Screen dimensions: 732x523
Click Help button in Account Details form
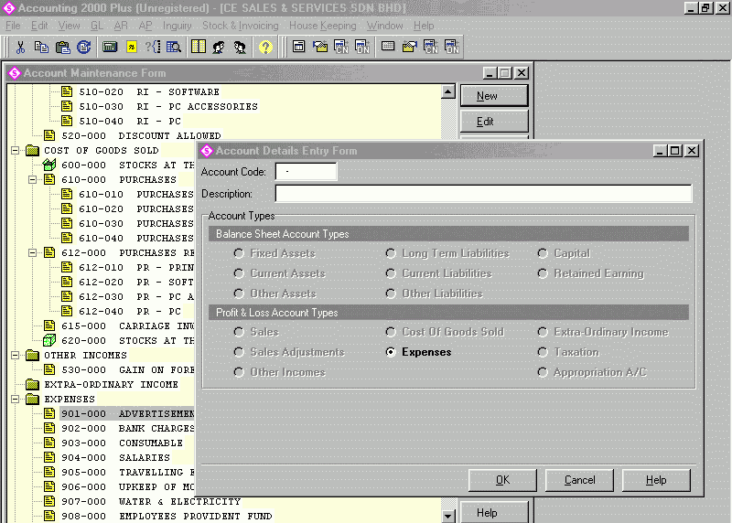[656, 480]
